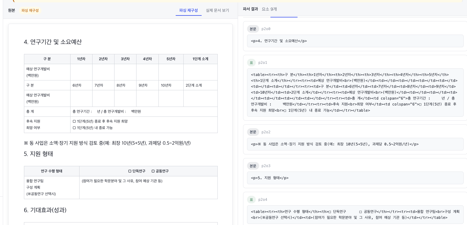The image size is (467, 225).
Task: Click the 공동연구 option in the table header
Action: click(160, 171)
